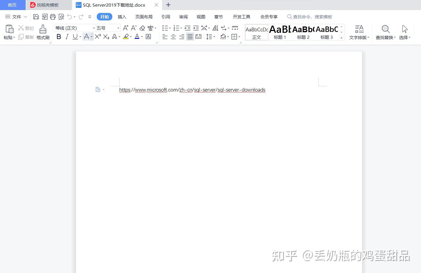Switch to the 视图 ribbon tab
The width and height of the screenshot is (421, 273).
coord(201,17)
